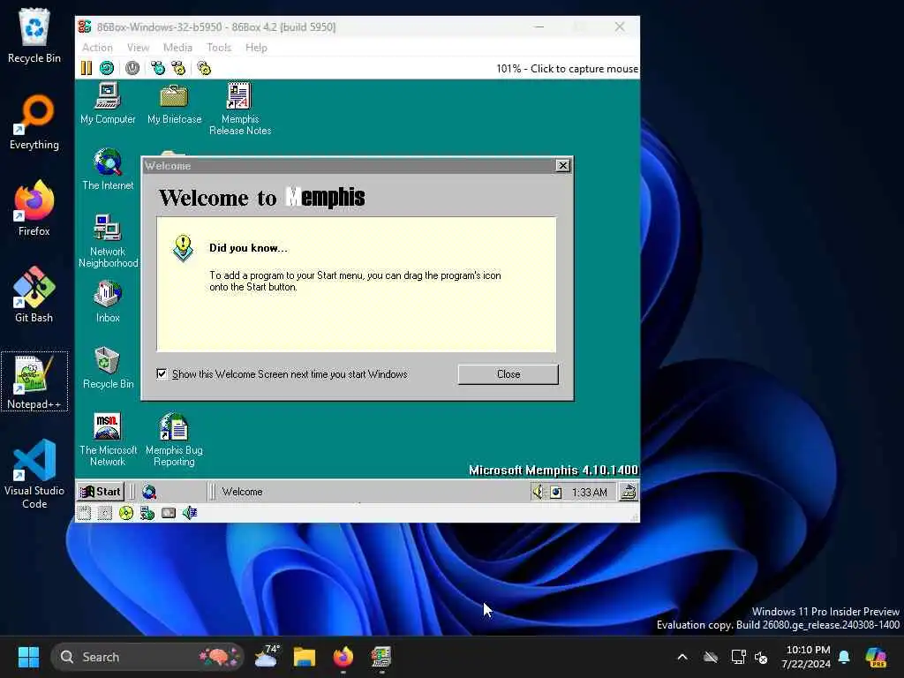Click '101% - Click to capture mouse' status text

coord(568,69)
